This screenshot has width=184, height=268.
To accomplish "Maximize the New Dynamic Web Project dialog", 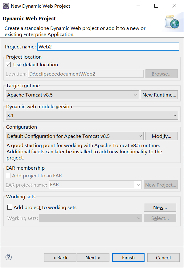I will coord(156,6).
